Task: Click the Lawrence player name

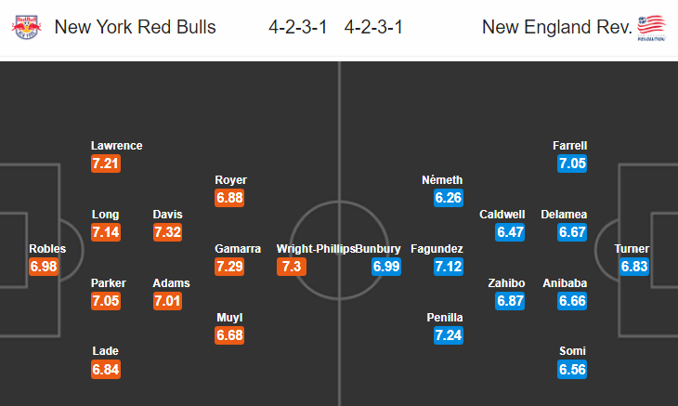Action: [x=117, y=146]
